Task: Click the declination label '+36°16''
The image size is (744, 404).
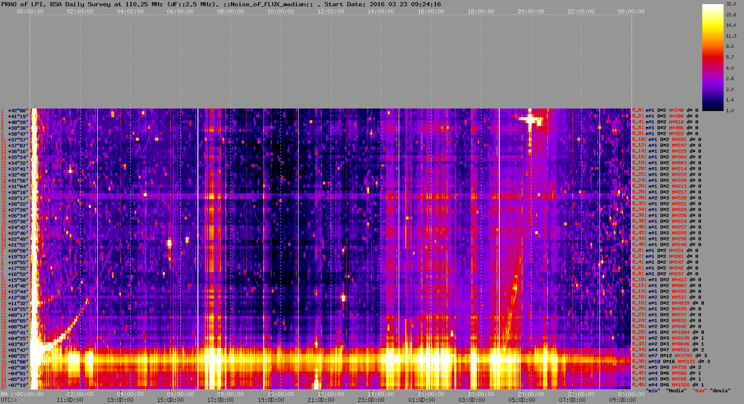Action: click(18, 151)
